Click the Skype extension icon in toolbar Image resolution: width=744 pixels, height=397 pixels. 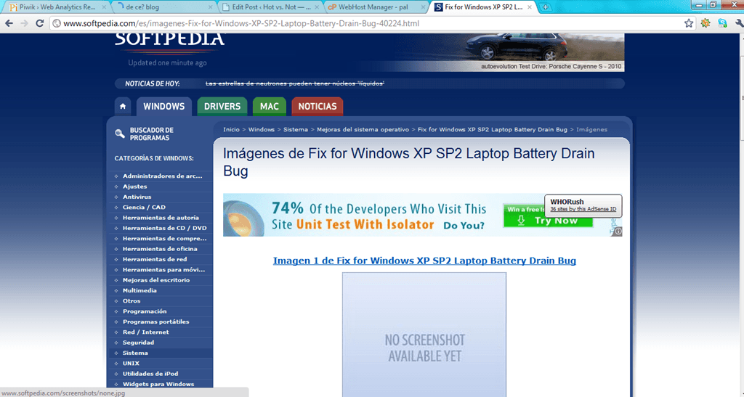pyautogui.click(x=721, y=23)
